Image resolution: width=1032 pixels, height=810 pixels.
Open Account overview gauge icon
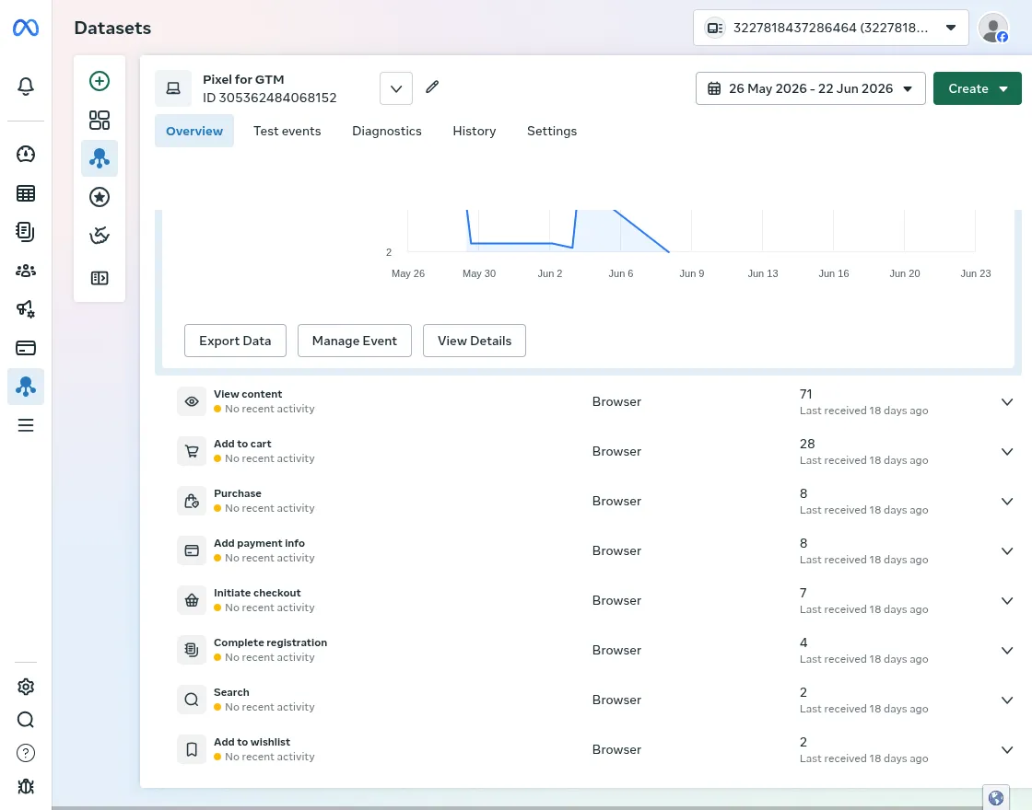[26, 154]
